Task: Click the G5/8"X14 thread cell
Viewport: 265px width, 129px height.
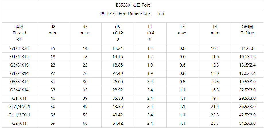Action: coord(20,81)
